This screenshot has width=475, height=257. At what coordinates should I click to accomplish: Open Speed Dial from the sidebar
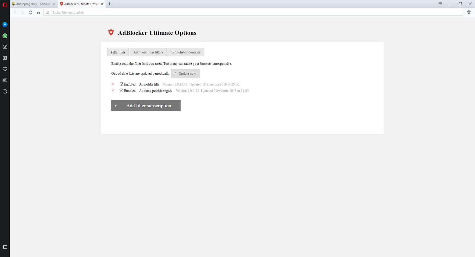[x=5, y=58]
